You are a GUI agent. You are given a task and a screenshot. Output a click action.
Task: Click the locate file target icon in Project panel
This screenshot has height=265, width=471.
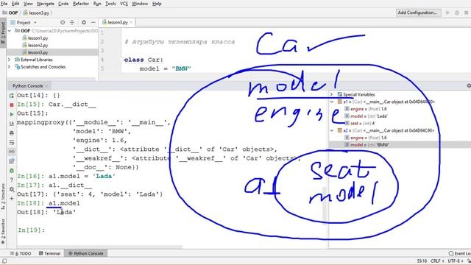(x=63, y=22)
